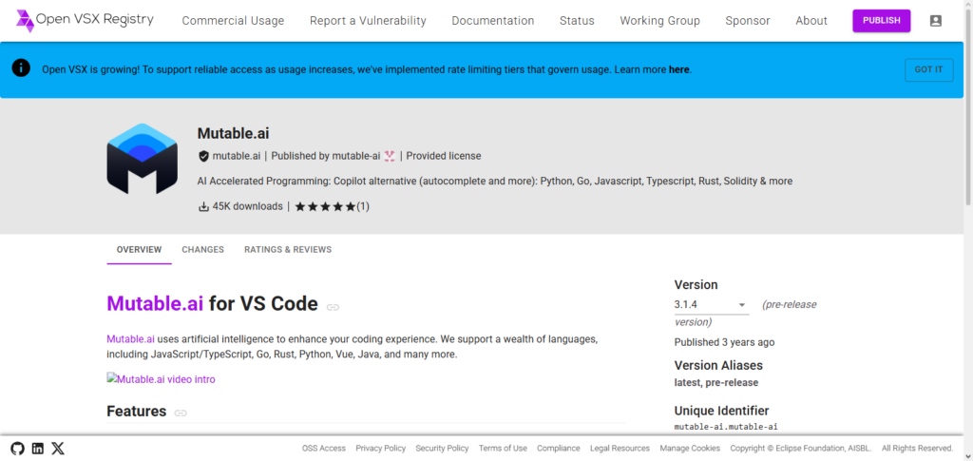Screen dimensions: 973x461
Task: Open the mutable.ai namespace link
Action: [237, 156]
